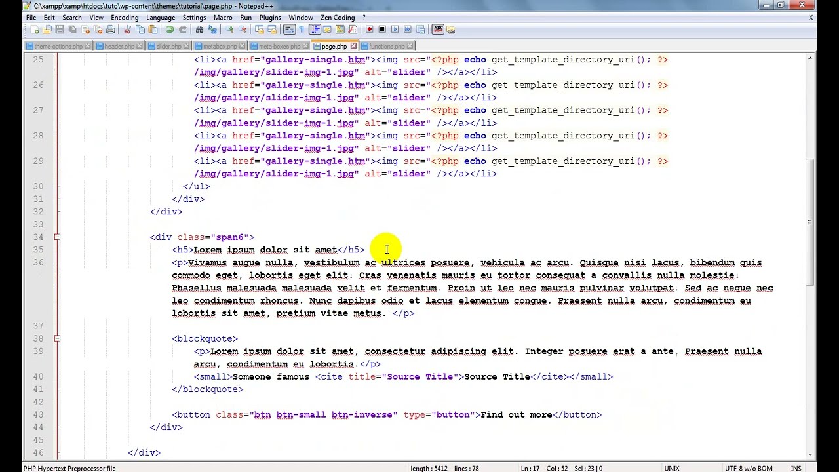Click the UNIX line ending status
This screenshot has width=839, height=472.
671,469
